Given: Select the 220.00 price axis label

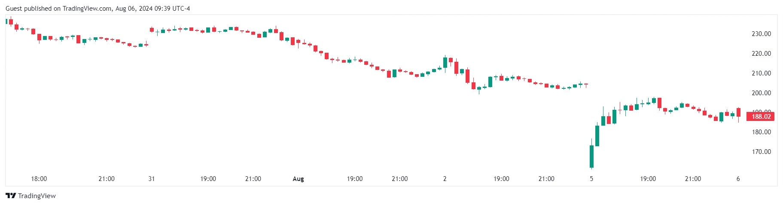Looking at the screenshot, I should 761,54.
